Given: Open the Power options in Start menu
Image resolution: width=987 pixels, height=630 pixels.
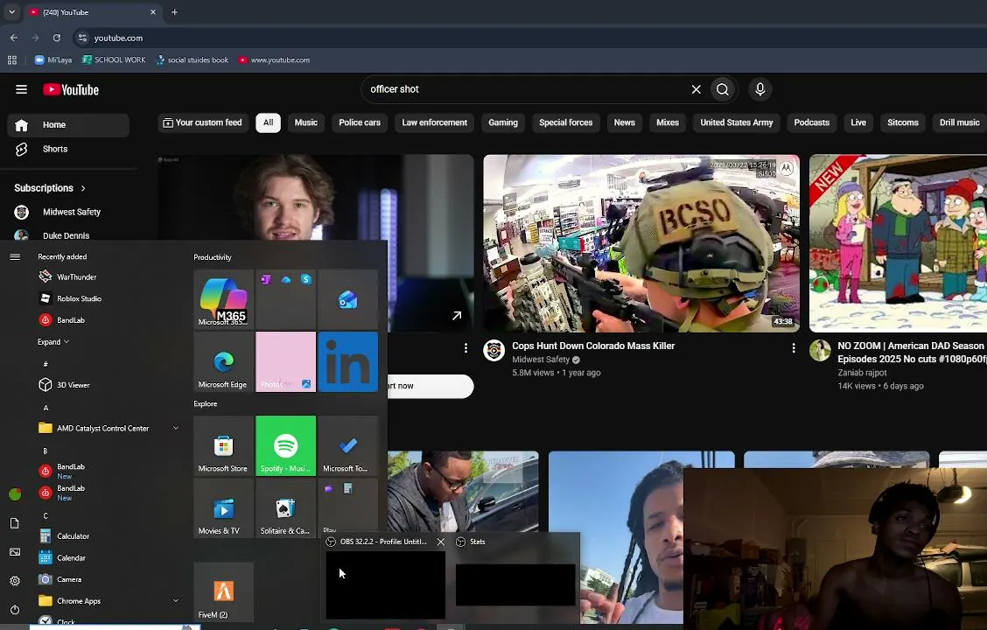Looking at the screenshot, I should [15, 610].
